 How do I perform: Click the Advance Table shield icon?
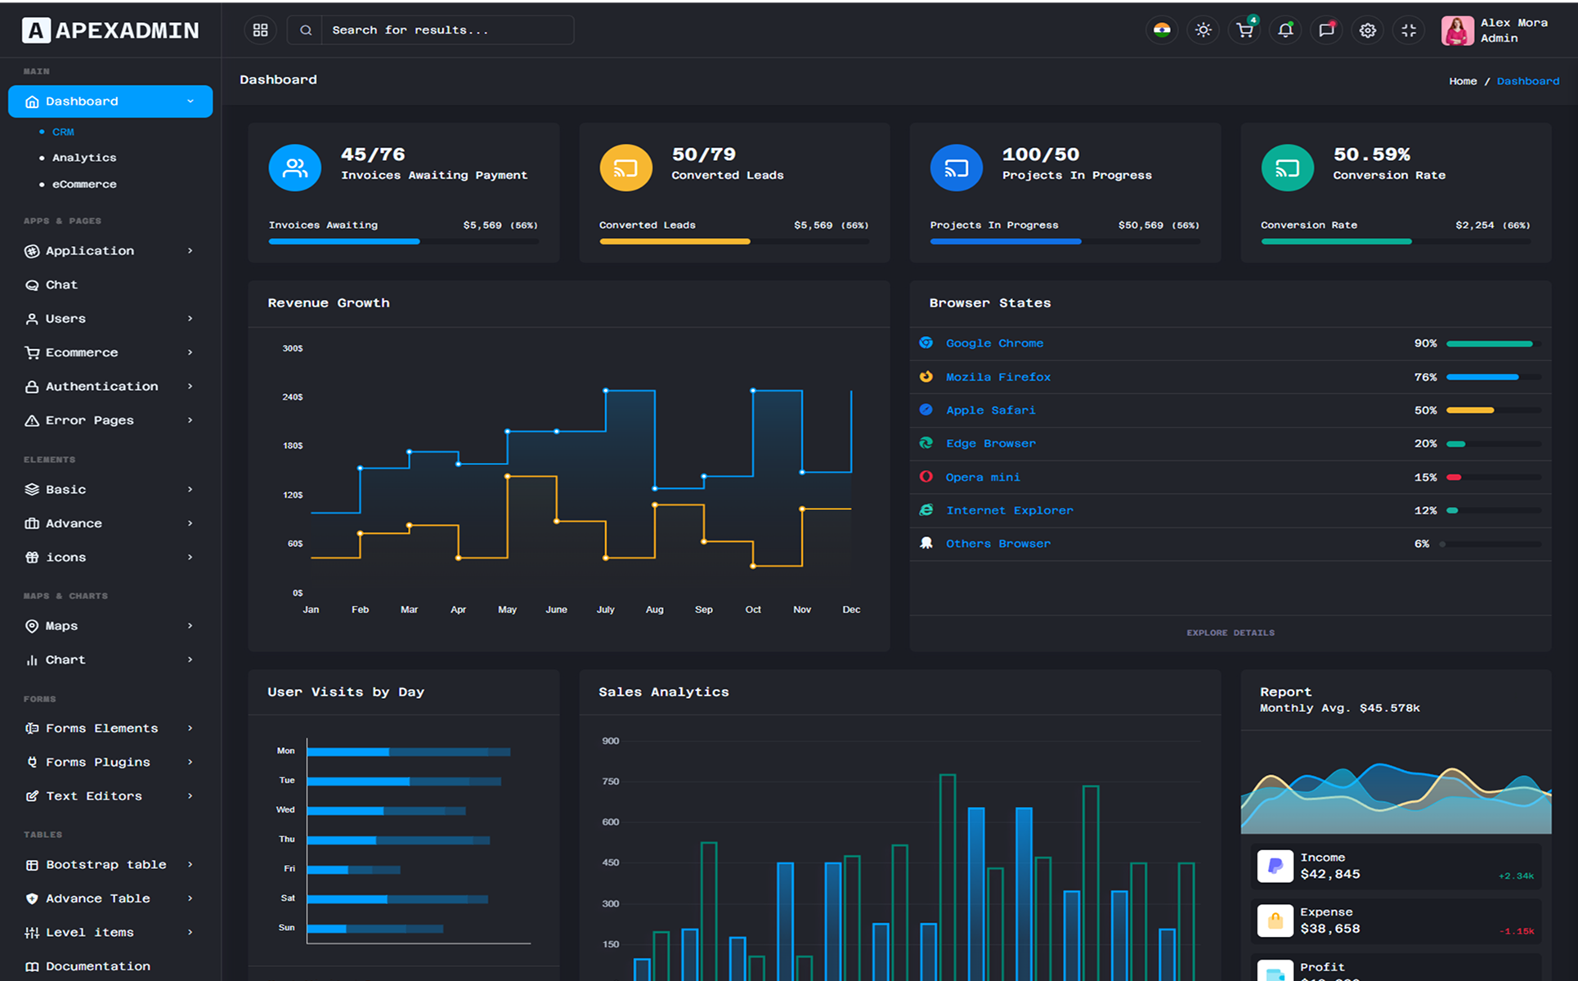(x=32, y=898)
